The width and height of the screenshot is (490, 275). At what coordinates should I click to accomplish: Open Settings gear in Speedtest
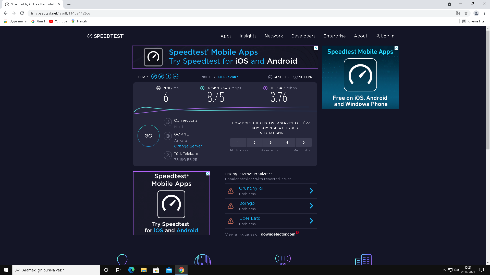pos(296,77)
